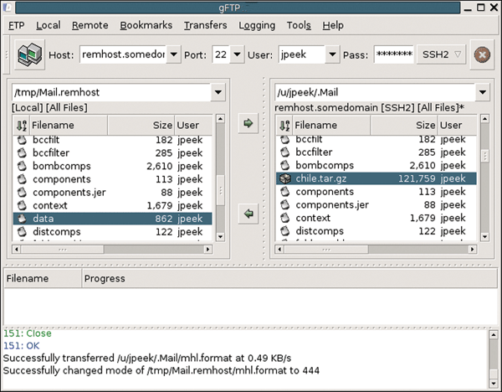Expand the remote path /u/jpeek/.Mail dropdown

tap(481, 92)
